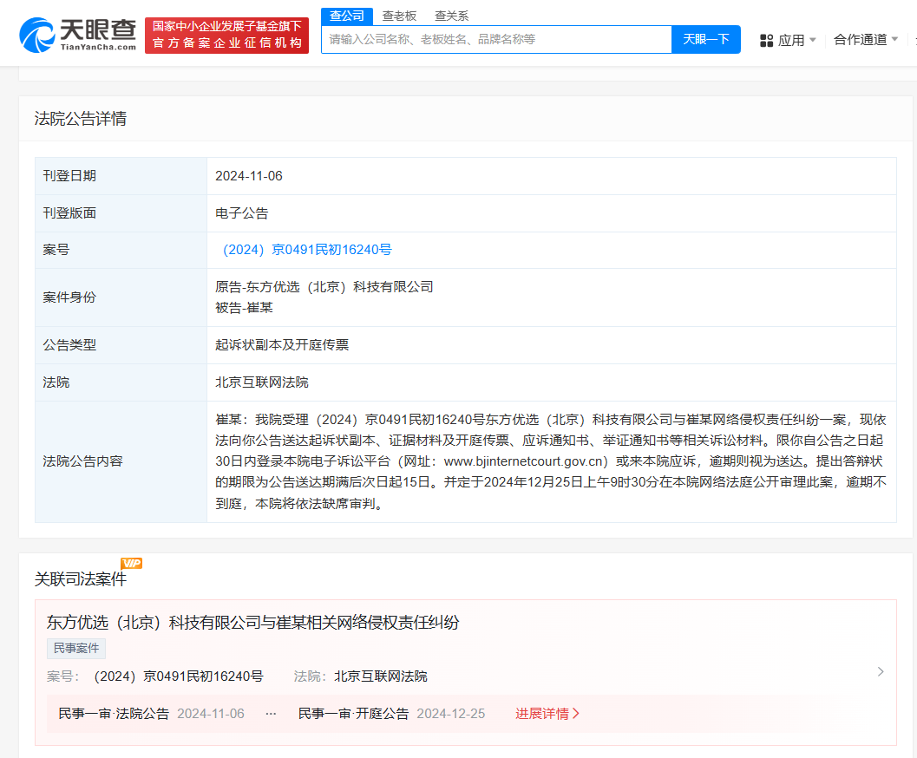Switch to the 查关系 tab
The width and height of the screenshot is (917, 758).
[451, 16]
